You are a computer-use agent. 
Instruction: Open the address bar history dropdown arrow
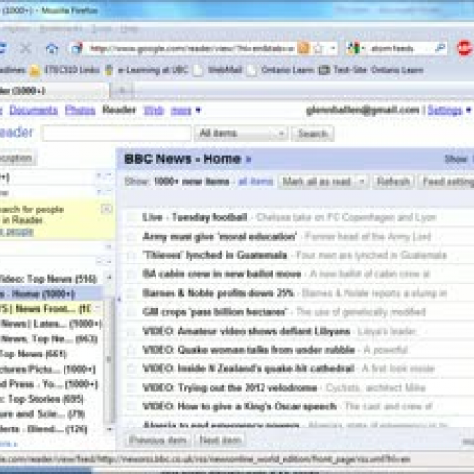333,48
